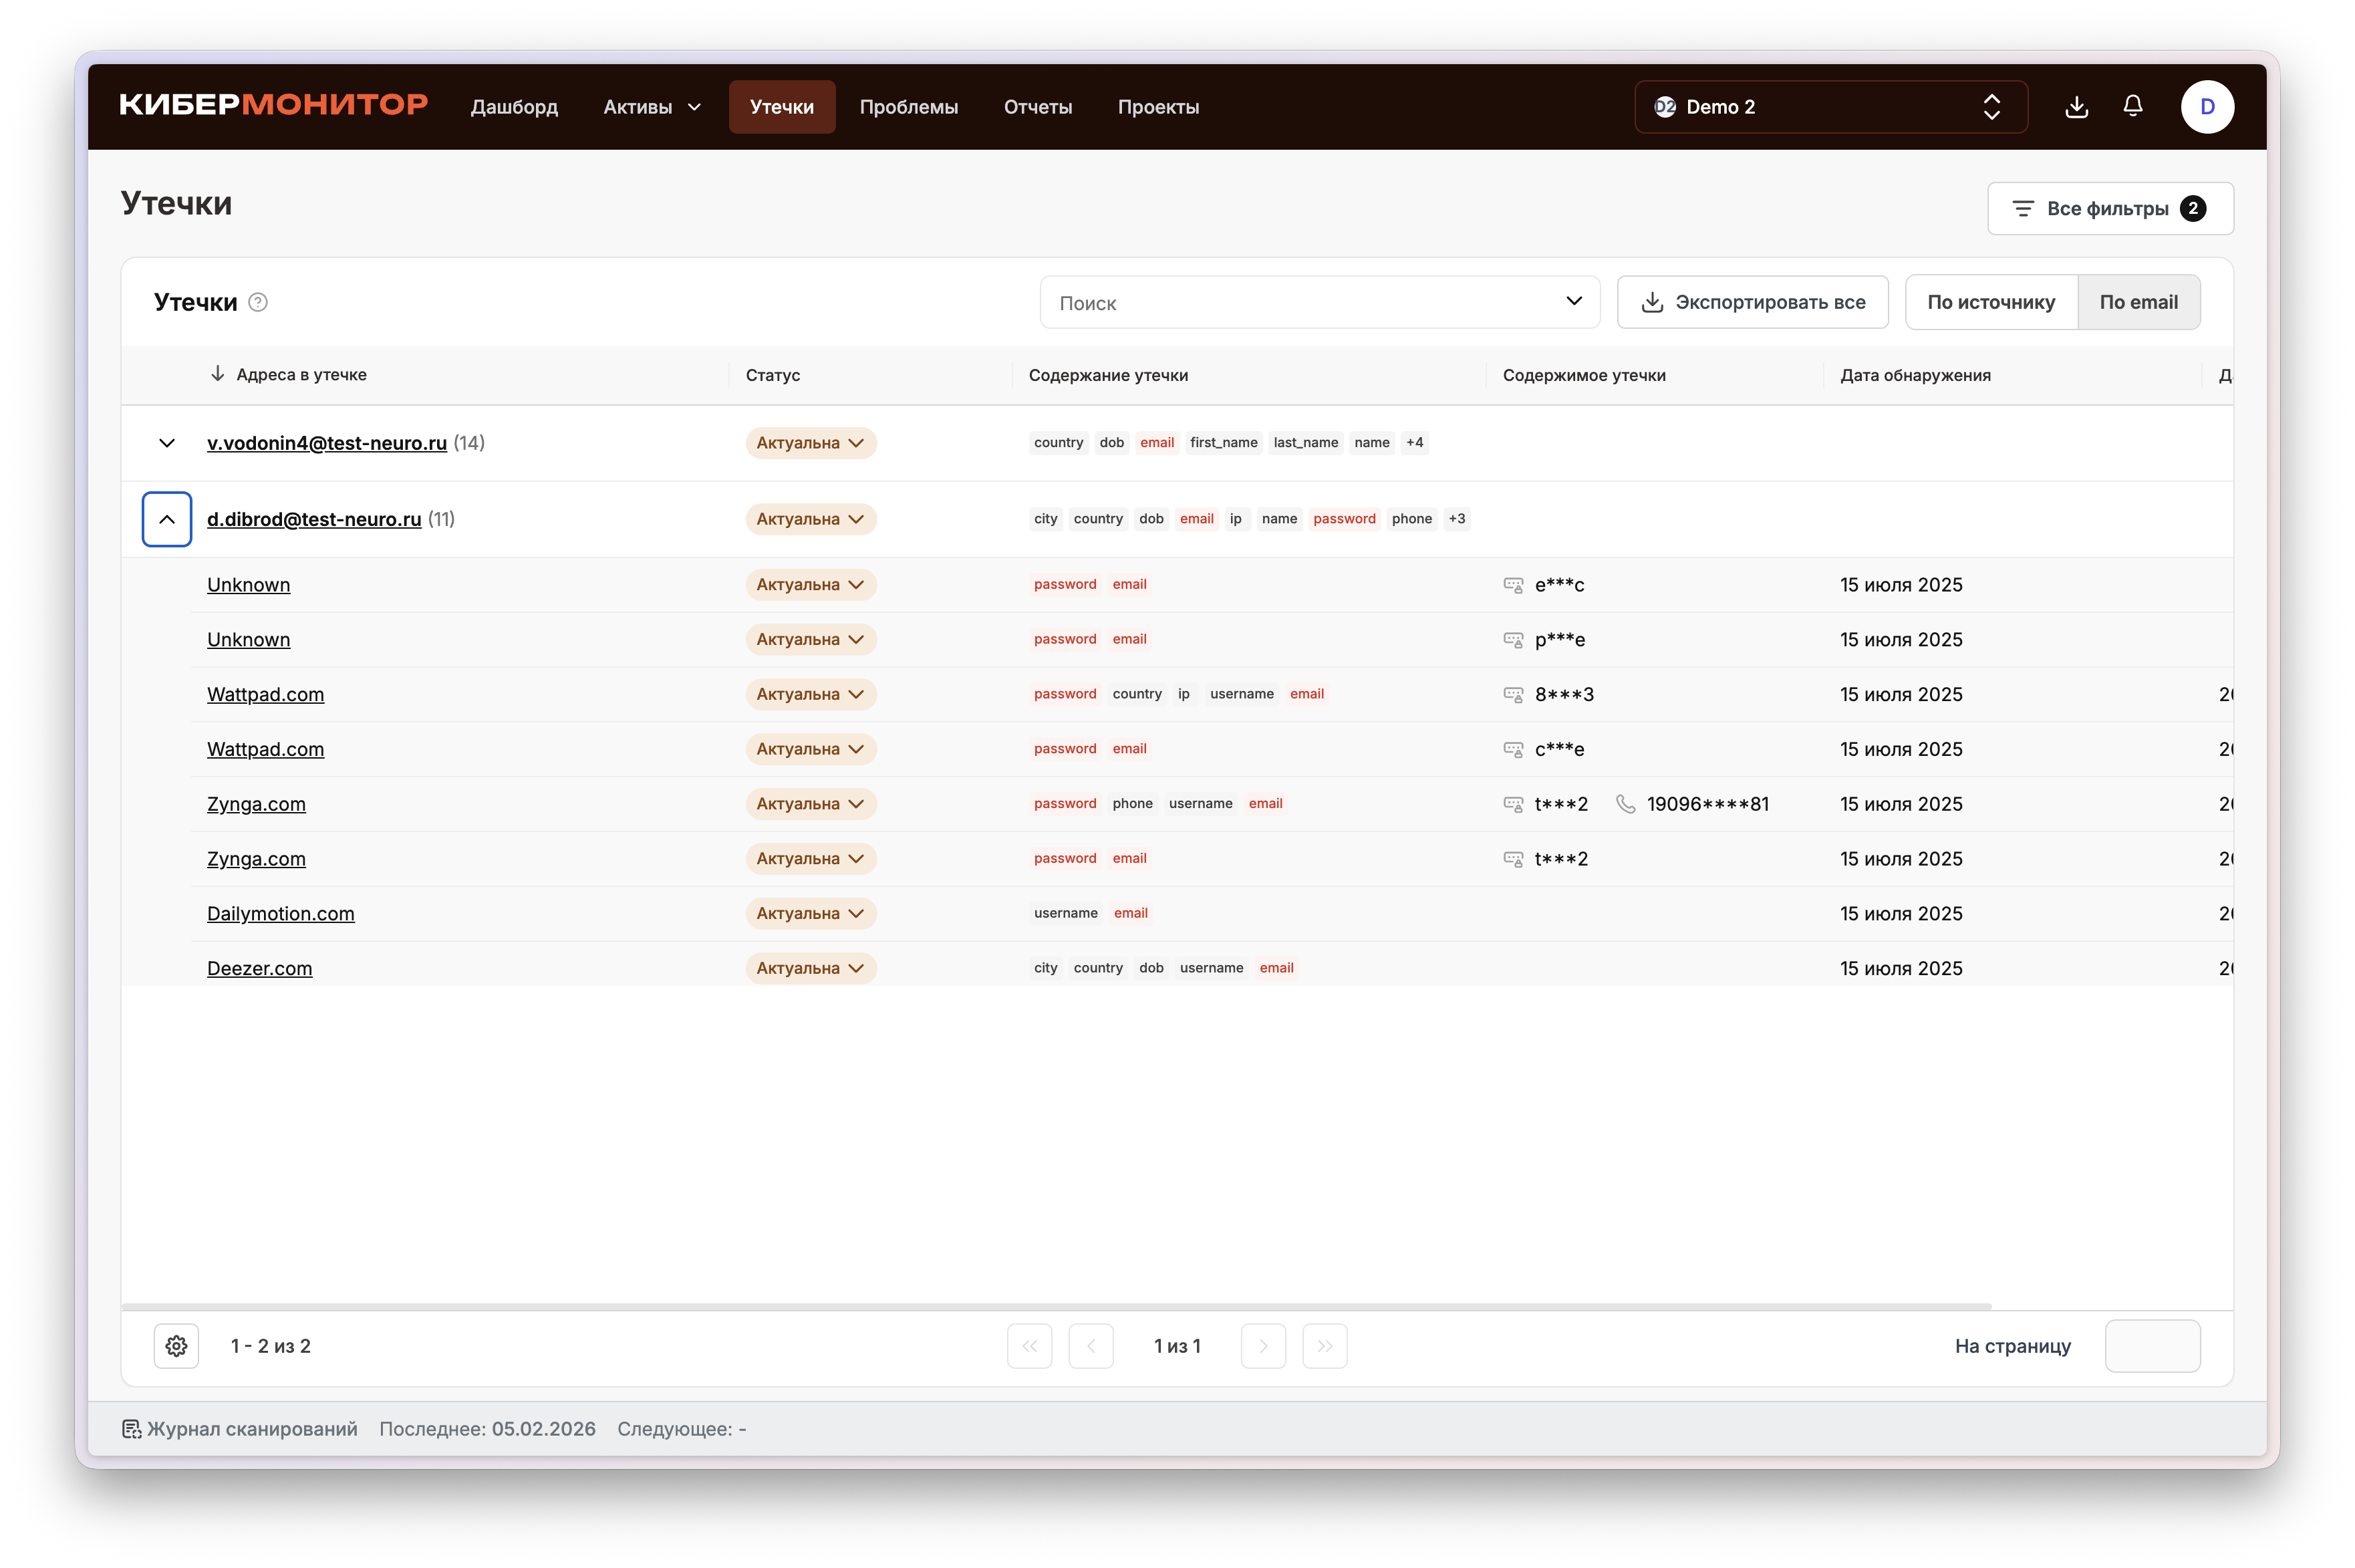The width and height of the screenshot is (2355, 1568).
Task: Open the Проблемы tab
Action: point(908,107)
